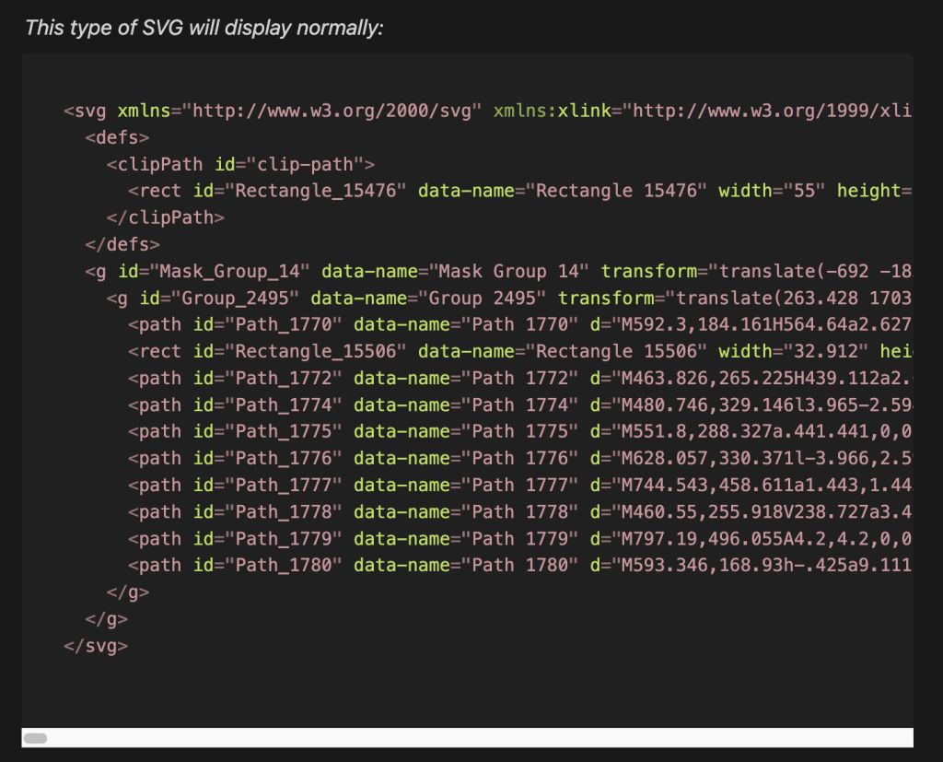Click the closing clipPath tag
The width and height of the screenshot is (943, 762).
click(x=166, y=217)
